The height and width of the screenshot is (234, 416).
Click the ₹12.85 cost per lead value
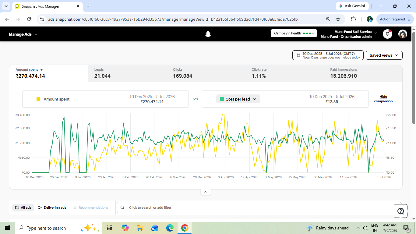332,101
